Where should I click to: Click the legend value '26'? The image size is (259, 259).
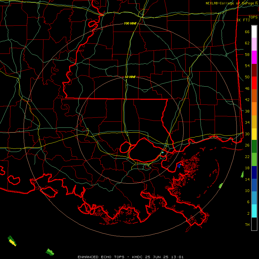247,145
